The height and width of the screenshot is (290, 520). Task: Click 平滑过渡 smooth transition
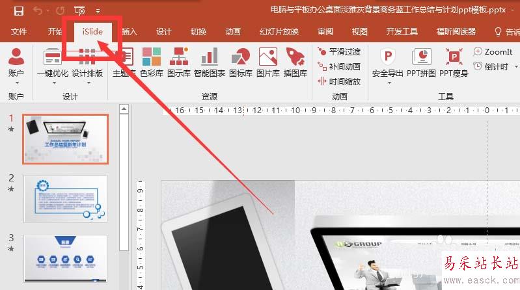pos(339,52)
